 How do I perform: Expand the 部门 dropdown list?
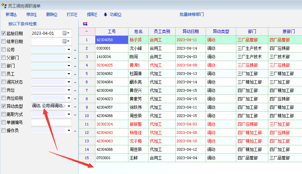pos(69,66)
